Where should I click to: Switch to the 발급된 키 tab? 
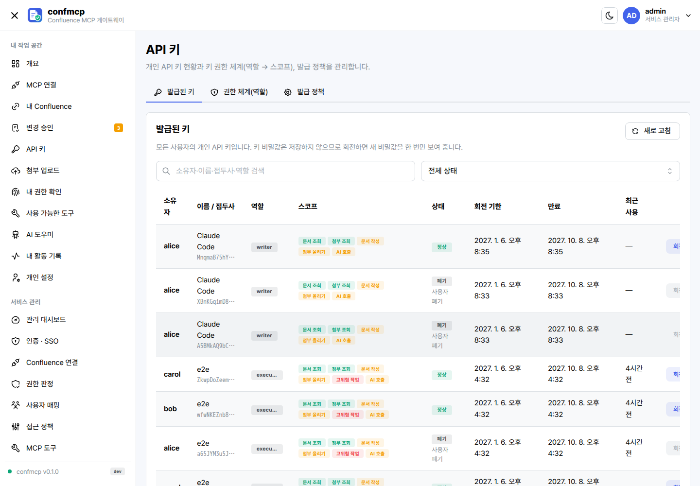(x=174, y=92)
